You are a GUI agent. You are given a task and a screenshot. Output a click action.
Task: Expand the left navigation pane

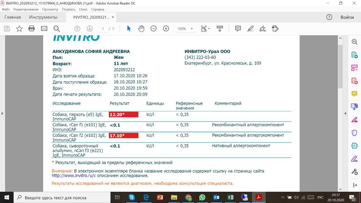pos(2,113)
